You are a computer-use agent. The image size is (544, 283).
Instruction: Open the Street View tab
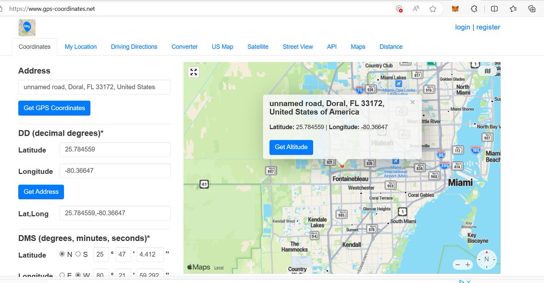click(x=298, y=47)
